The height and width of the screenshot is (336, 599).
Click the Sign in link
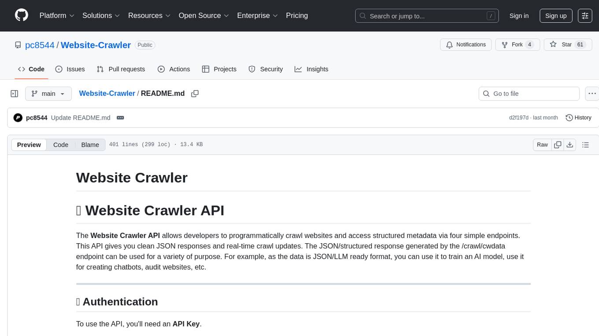[x=519, y=16]
